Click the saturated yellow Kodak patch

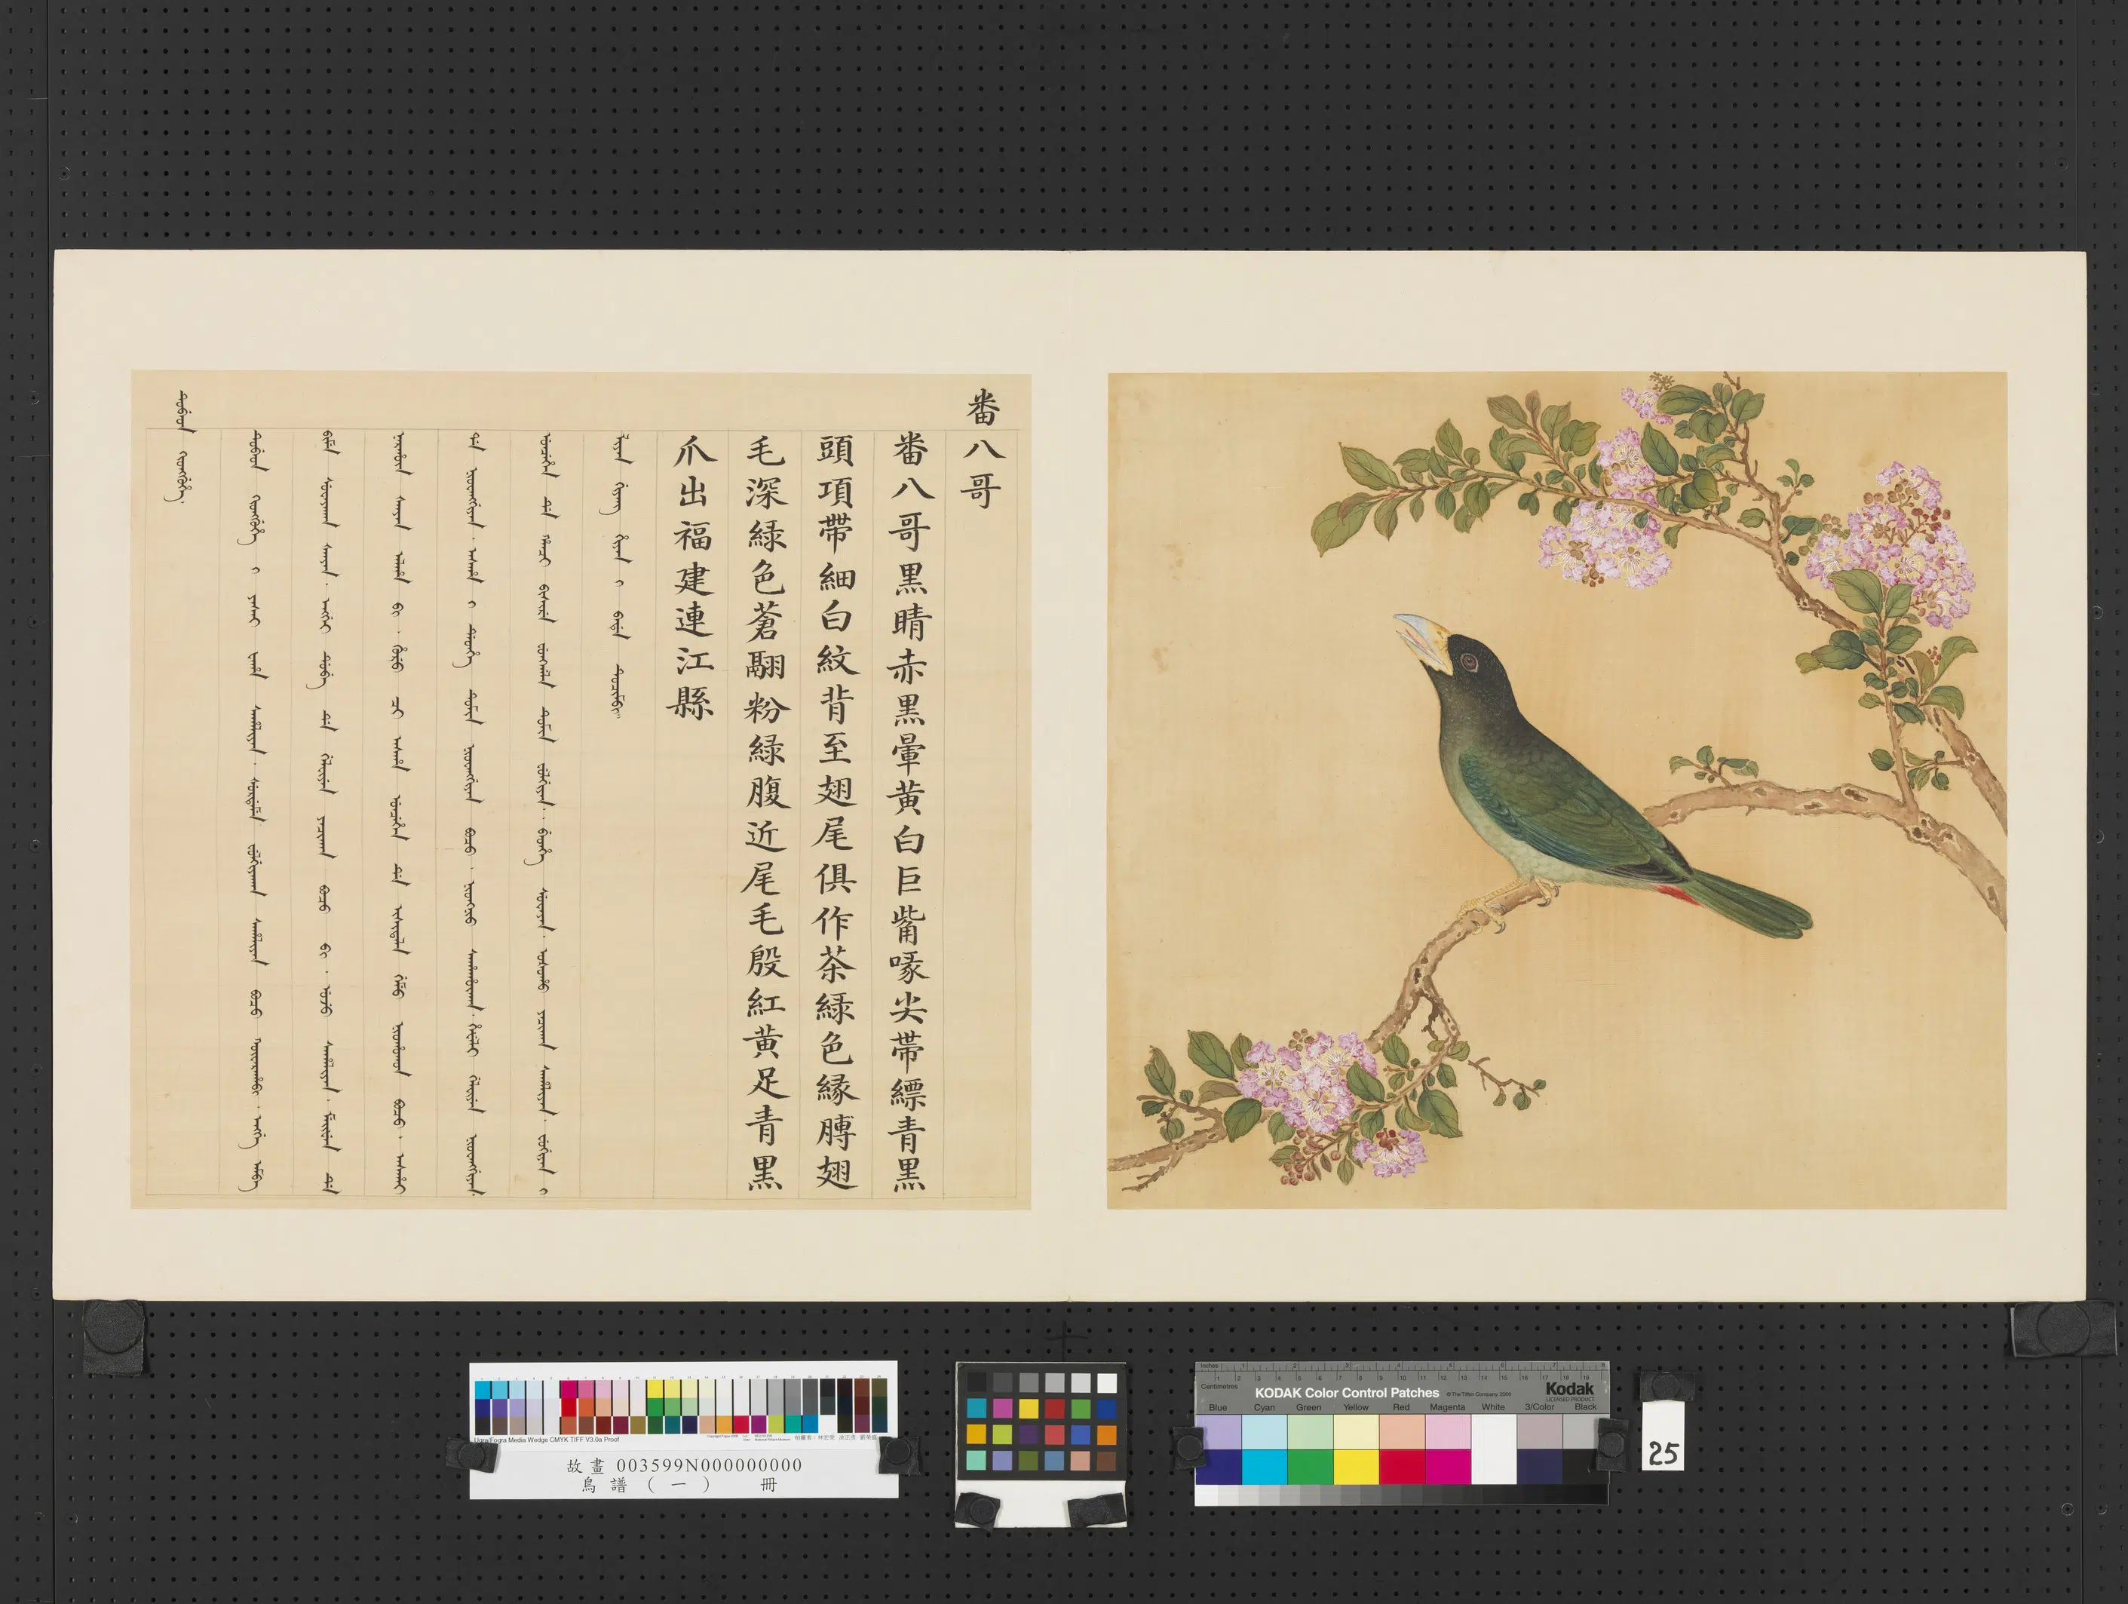pyautogui.click(x=1356, y=1467)
